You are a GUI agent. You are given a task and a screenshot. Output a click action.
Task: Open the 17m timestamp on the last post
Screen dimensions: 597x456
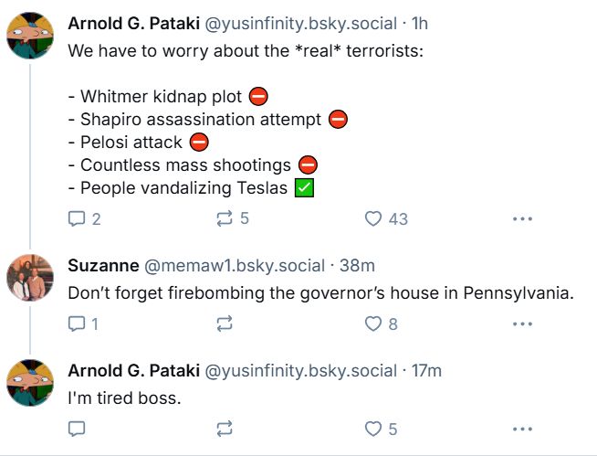coord(426,371)
